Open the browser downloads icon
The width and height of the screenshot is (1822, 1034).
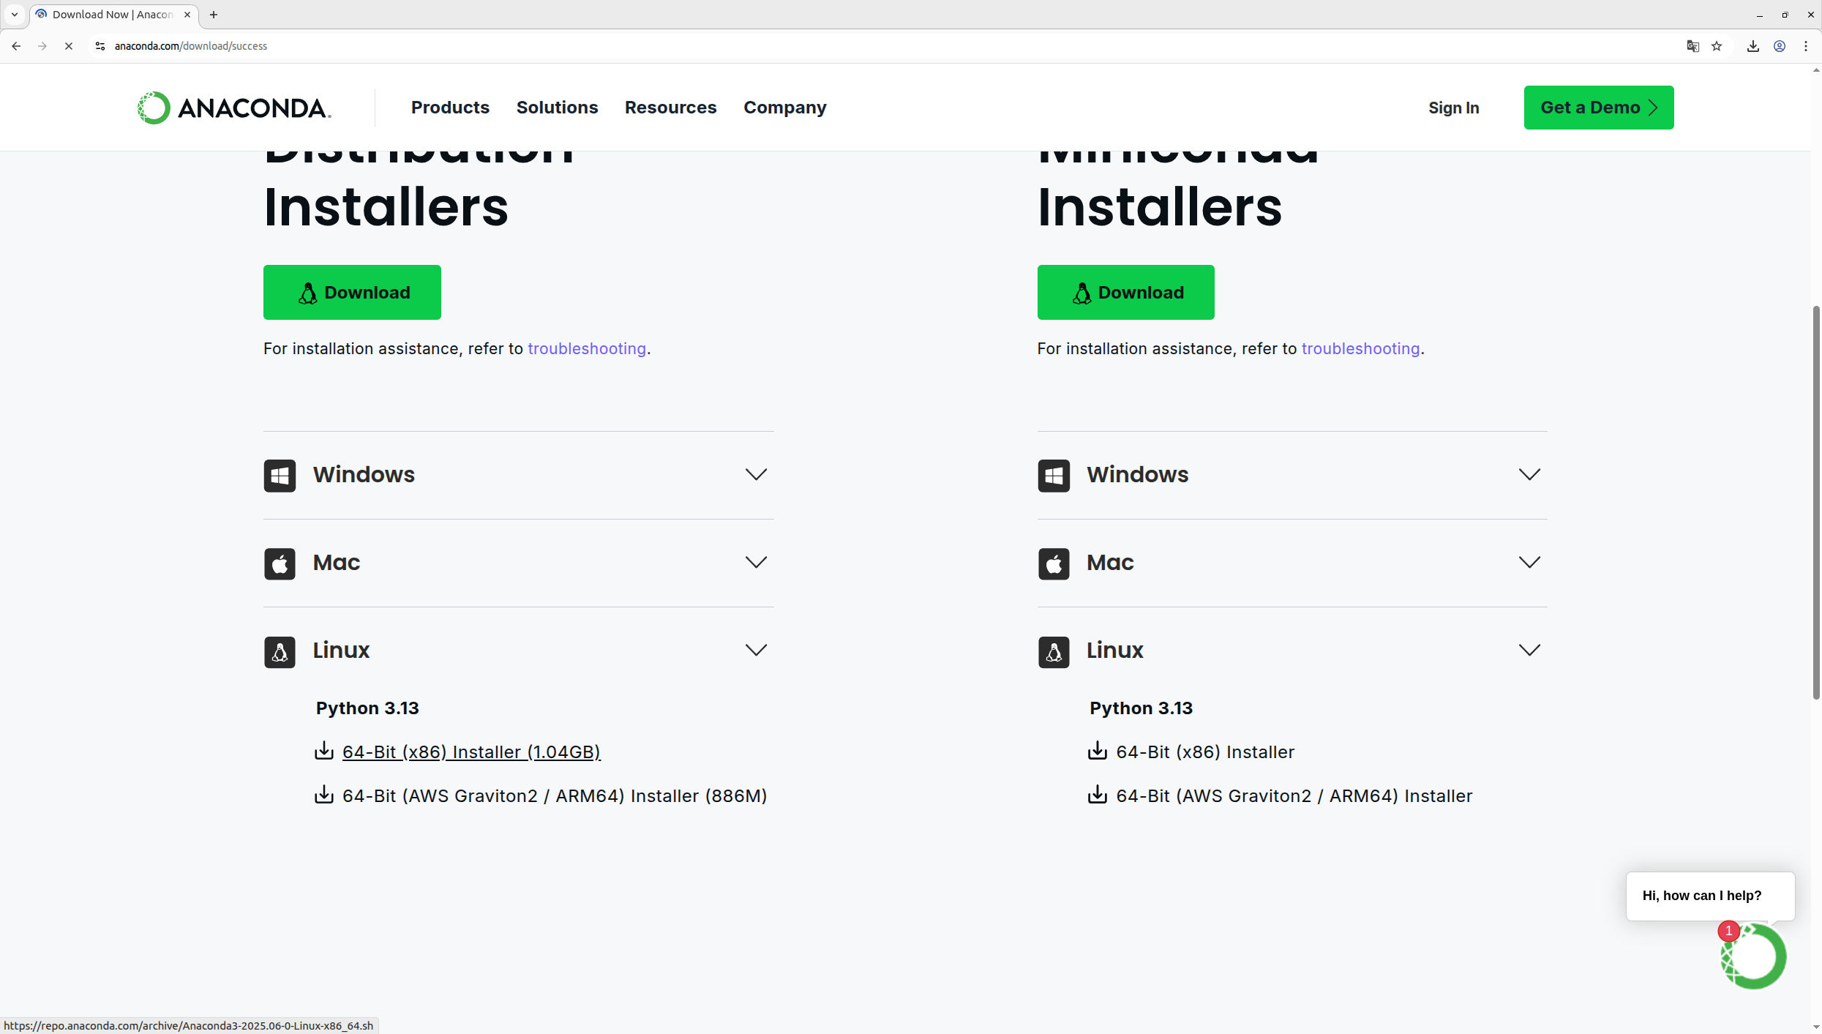(1753, 46)
